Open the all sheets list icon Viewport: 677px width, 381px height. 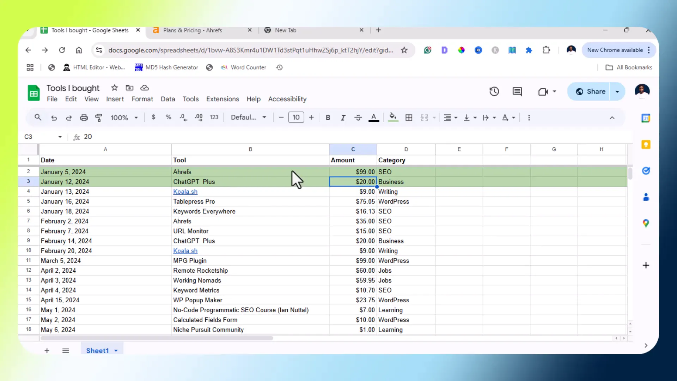pos(66,351)
